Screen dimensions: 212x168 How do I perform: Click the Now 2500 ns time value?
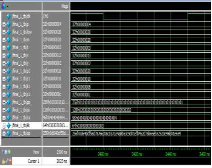62,152
